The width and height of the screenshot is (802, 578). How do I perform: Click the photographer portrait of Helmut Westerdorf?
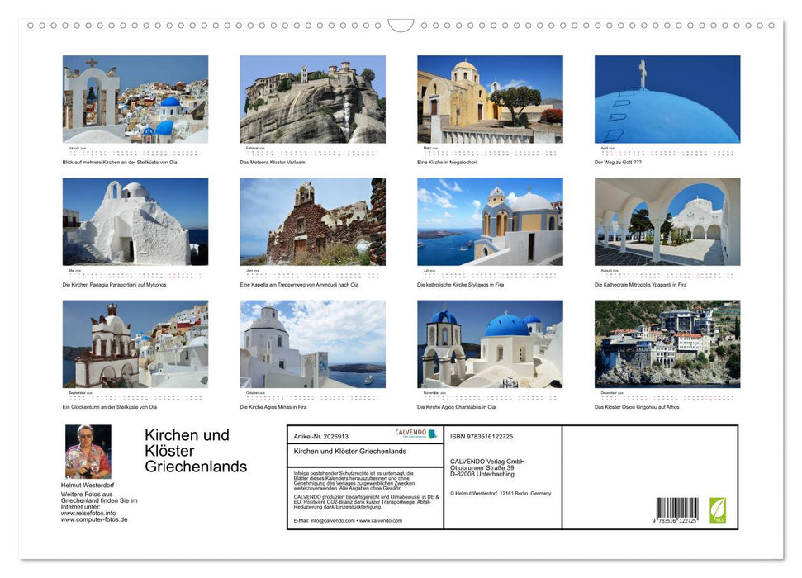(89, 450)
